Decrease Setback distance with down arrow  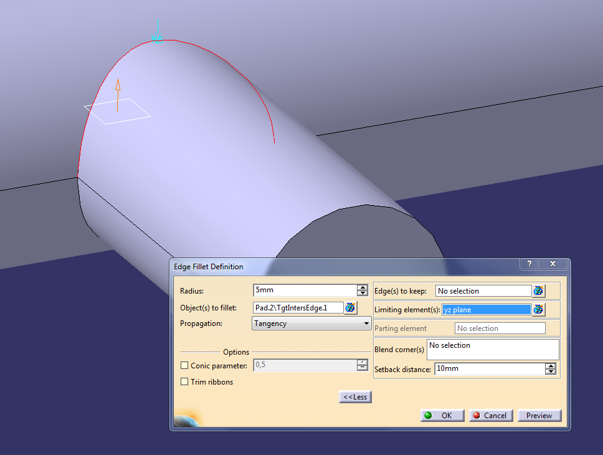tap(550, 371)
